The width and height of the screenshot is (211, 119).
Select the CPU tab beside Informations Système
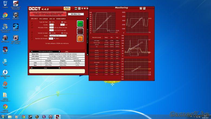point(67,52)
